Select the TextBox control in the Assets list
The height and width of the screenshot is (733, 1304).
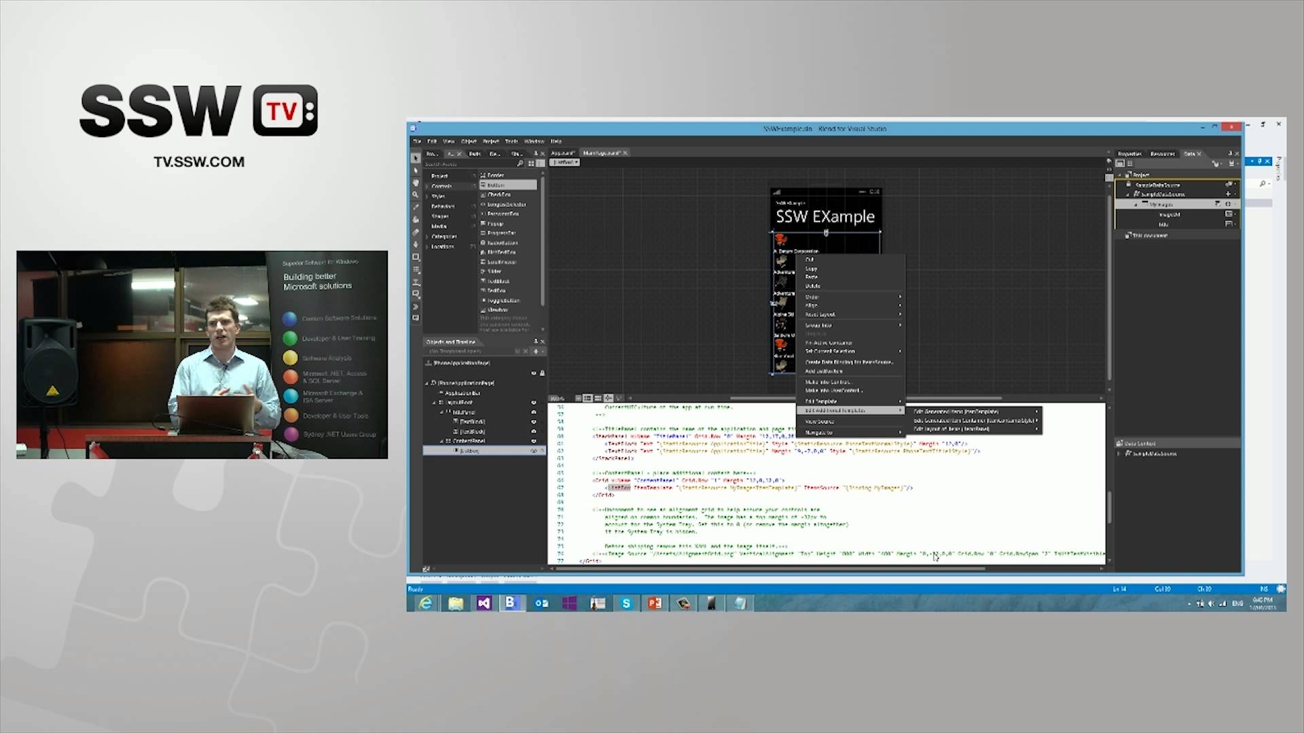click(497, 290)
